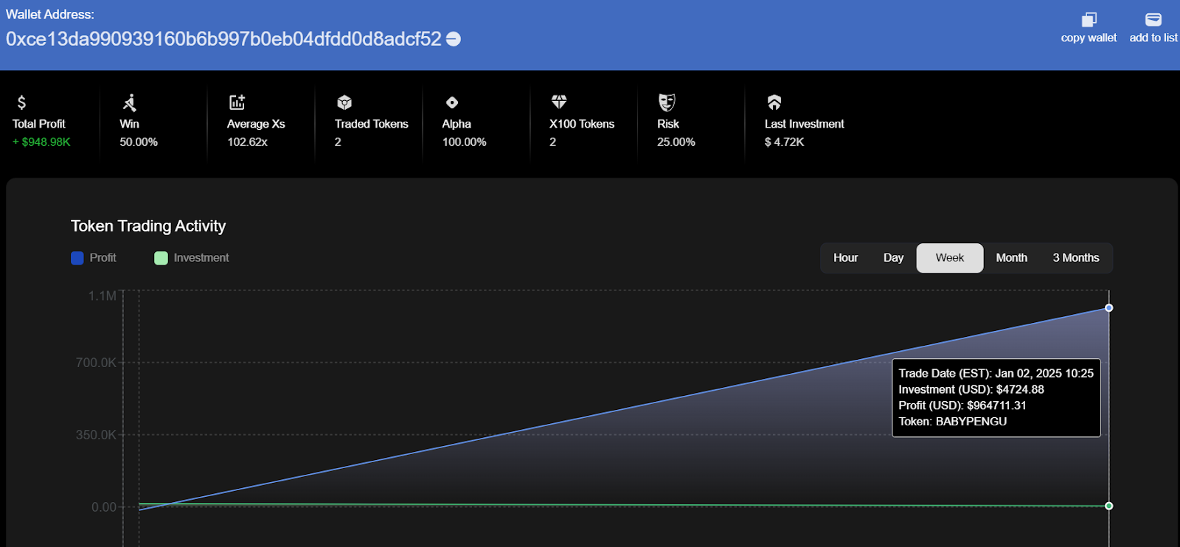Click the Average Xs chart icon
This screenshot has width=1180, height=547.
click(237, 102)
